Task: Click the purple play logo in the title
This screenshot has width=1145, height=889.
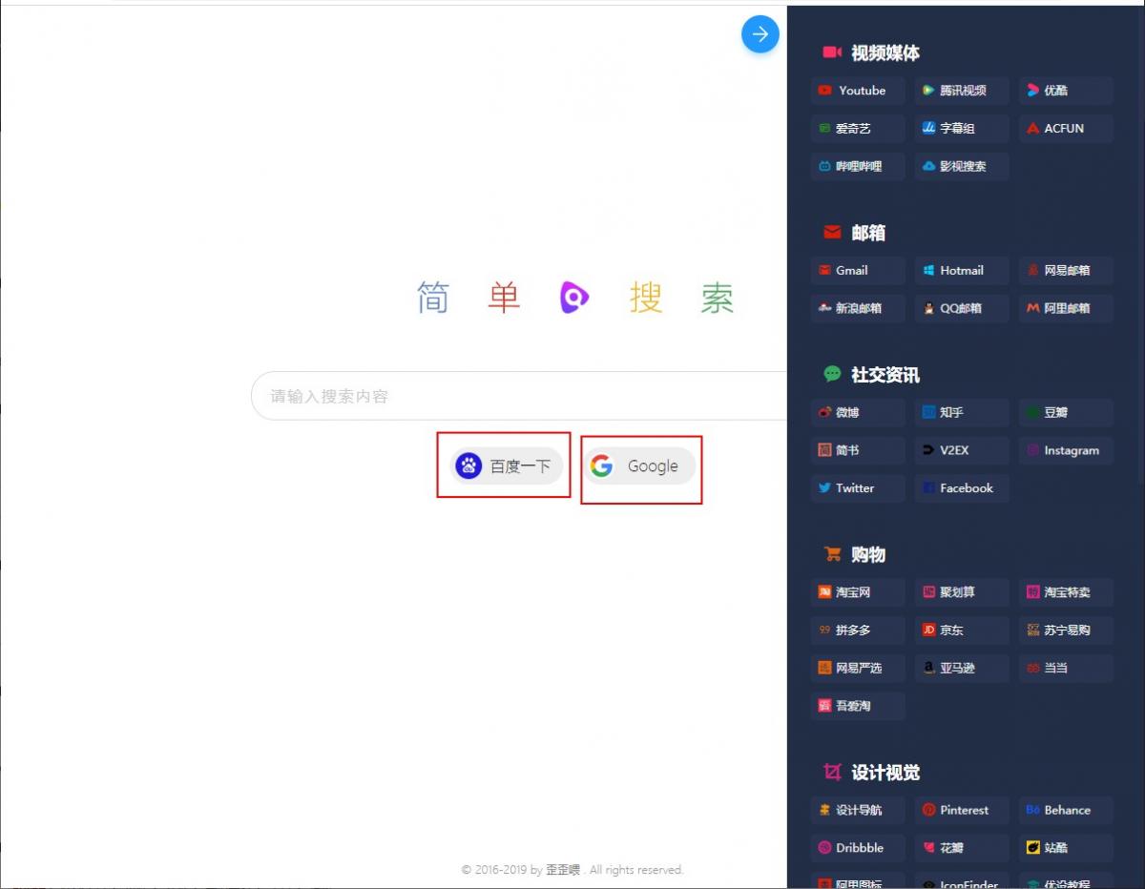Action: [573, 298]
